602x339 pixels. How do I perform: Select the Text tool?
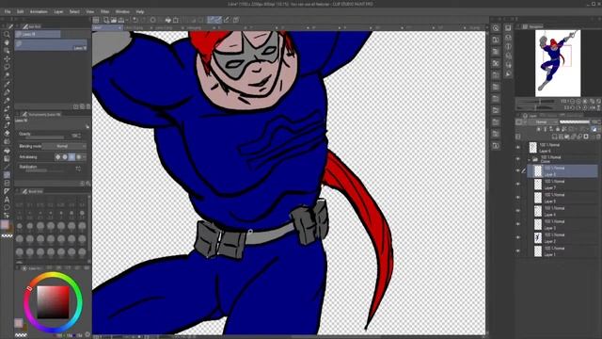click(7, 200)
